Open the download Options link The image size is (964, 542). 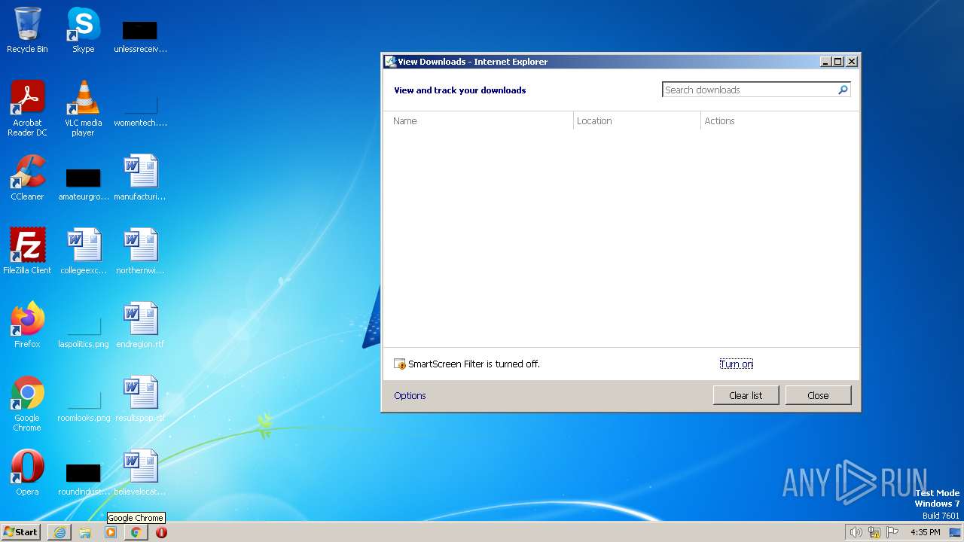[410, 396]
